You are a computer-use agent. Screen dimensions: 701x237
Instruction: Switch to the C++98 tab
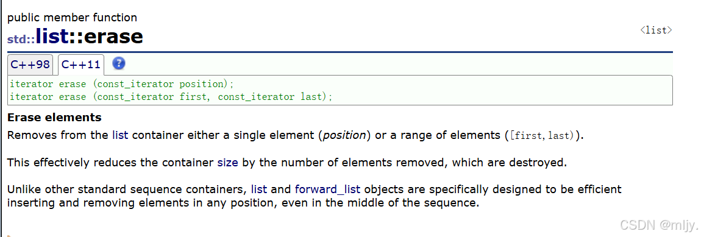[x=30, y=65]
